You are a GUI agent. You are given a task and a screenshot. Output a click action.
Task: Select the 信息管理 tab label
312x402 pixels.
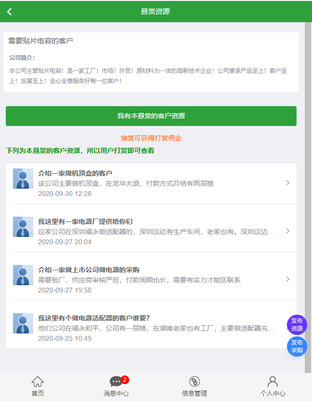click(194, 393)
